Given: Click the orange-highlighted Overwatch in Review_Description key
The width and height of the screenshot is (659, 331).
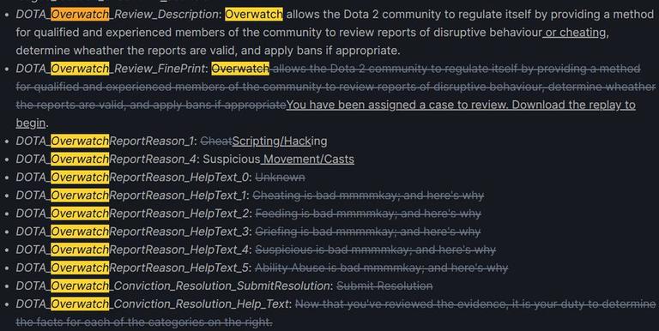Looking at the screenshot, I should pos(80,15).
